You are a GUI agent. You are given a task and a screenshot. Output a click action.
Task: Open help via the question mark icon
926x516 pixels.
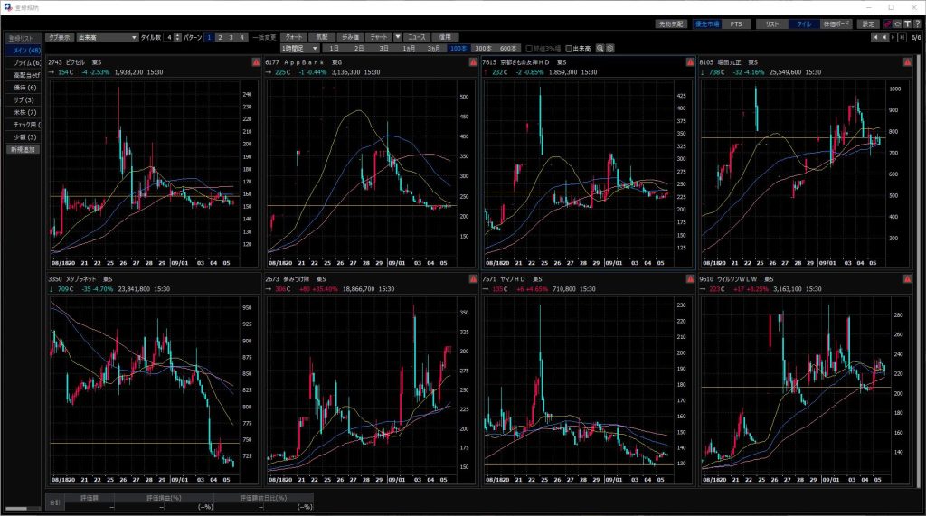917,23
